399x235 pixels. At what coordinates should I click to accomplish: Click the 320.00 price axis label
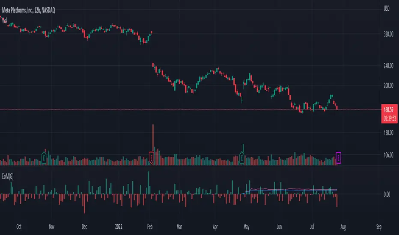(x=388, y=34)
